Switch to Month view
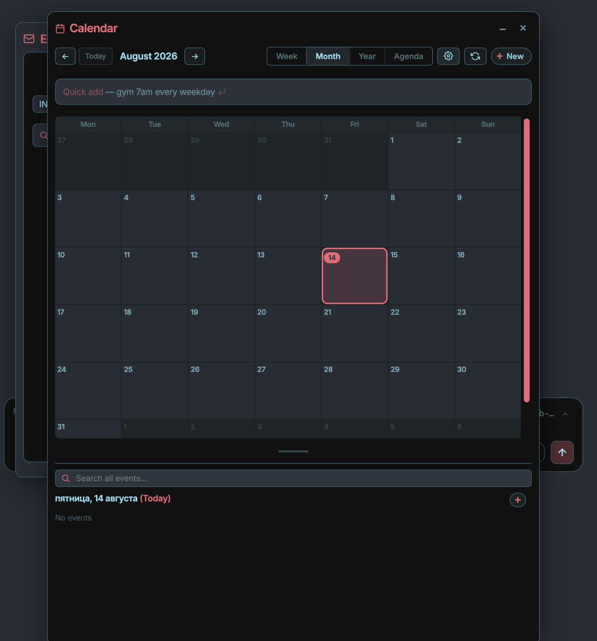The width and height of the screenshot is (597, 641). pos(328,56)
